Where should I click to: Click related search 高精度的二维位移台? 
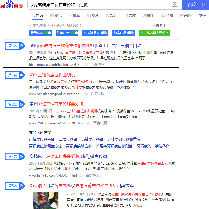[x=153, y=146]
